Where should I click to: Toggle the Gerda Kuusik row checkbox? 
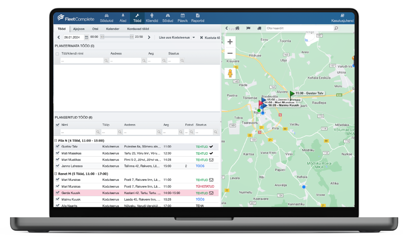[x=57, y=193]
